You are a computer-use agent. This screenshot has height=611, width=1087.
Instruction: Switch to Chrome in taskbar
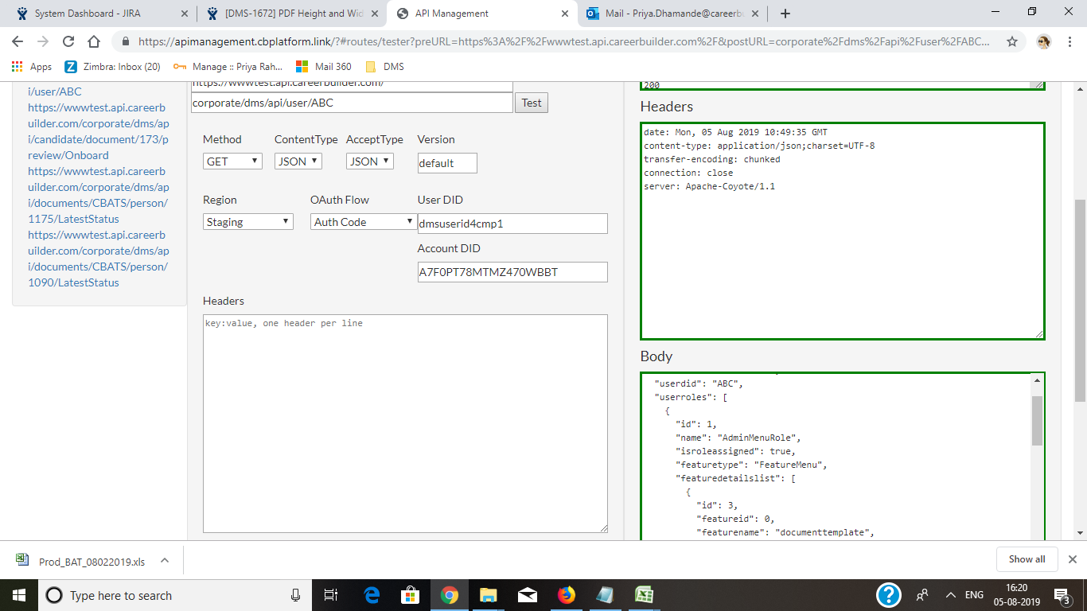click(450, 595)
